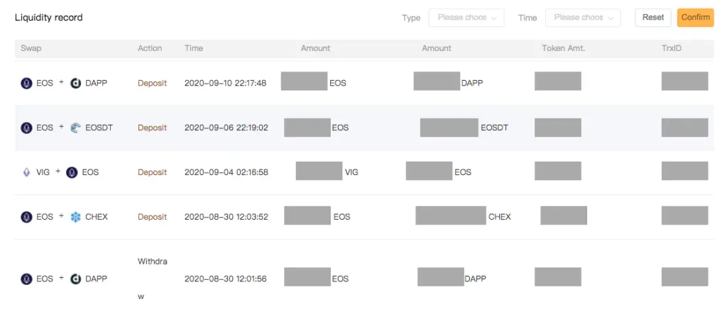
Task: Click the Swap column header
Action: (x=31, y=48)
